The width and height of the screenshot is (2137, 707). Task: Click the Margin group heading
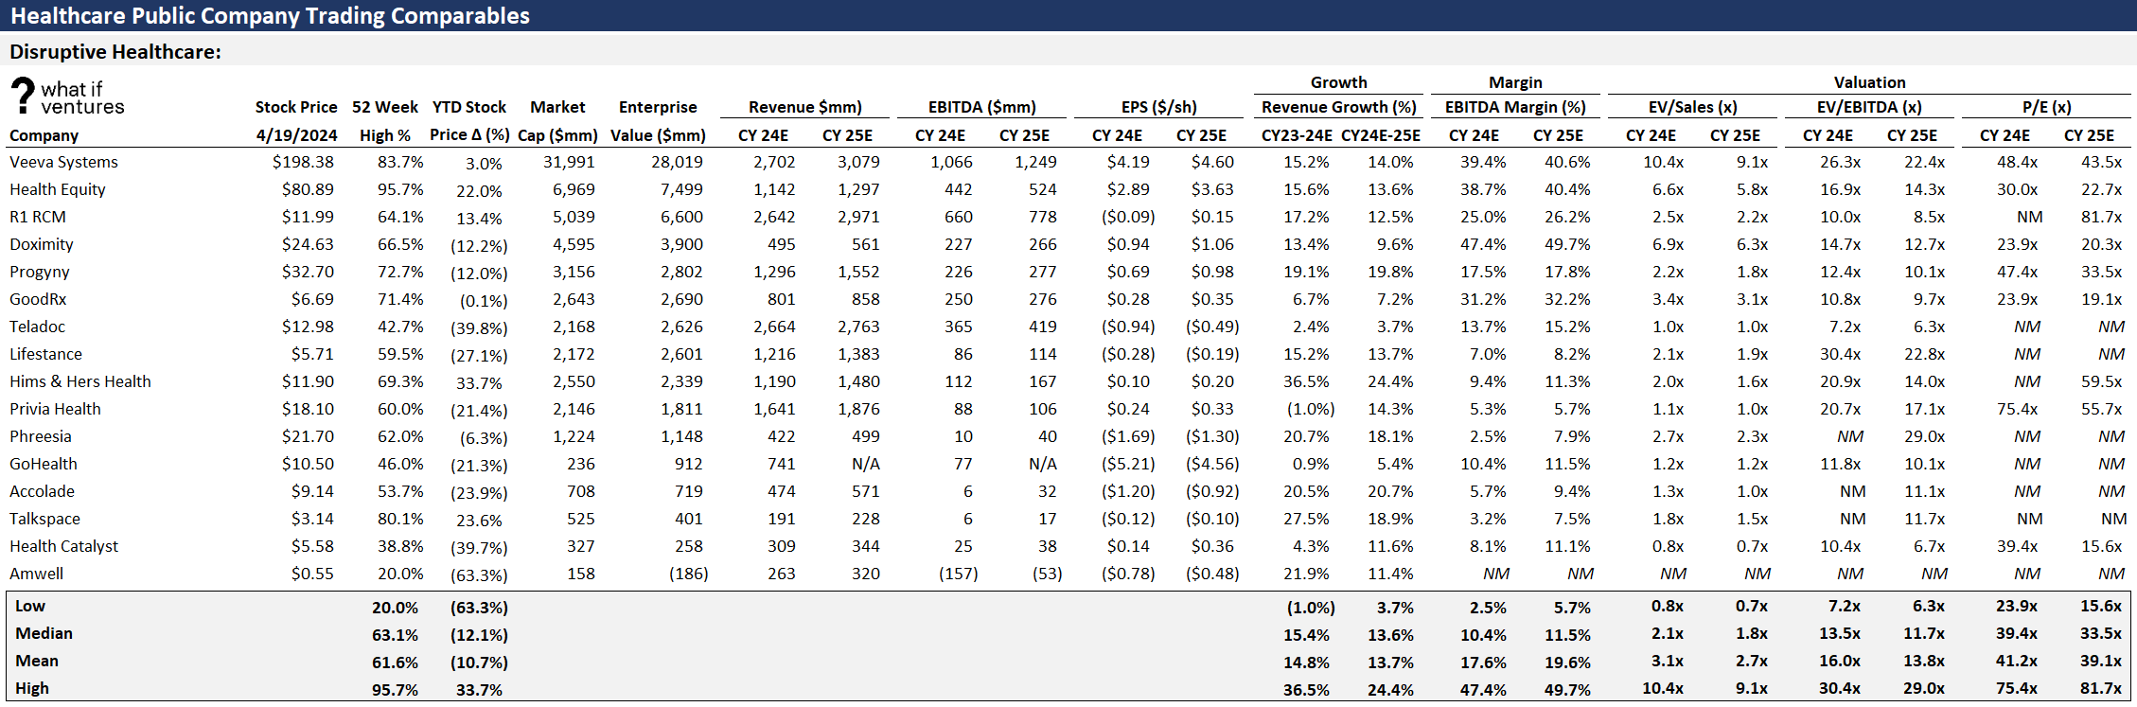point(1515,82)
